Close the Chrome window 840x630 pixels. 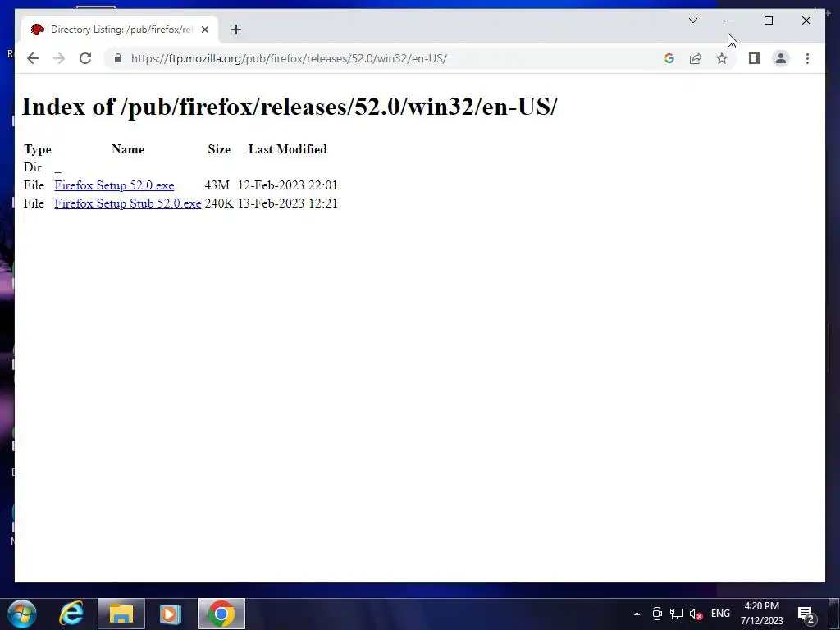806,21
